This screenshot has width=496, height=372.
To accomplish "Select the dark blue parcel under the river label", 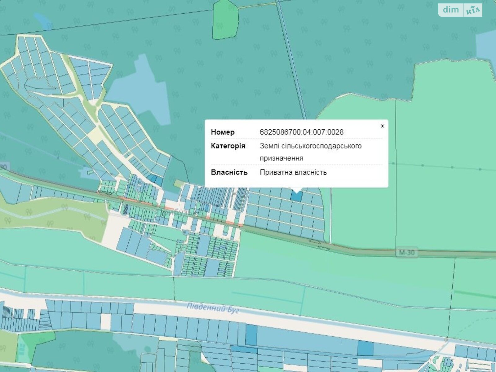I will (251, 334).
